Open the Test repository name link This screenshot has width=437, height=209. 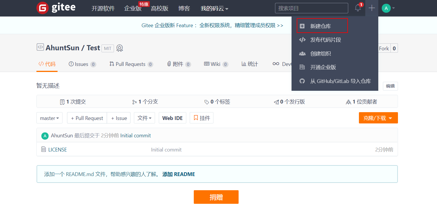pyautogui.click(x=93, y=48)
